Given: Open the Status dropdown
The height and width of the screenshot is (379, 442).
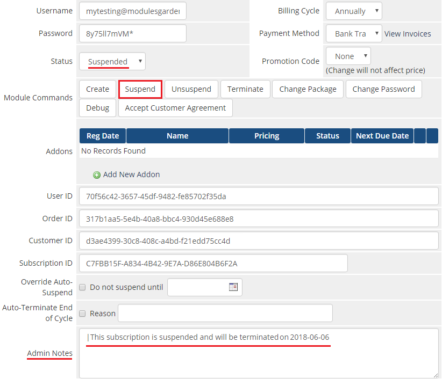Looking at the screenshot, I should pyautogui.click(x=112, y=61).
